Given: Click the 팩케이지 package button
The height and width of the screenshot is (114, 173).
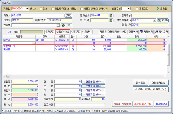Looking at the screenshot, I should pos(146,32).
